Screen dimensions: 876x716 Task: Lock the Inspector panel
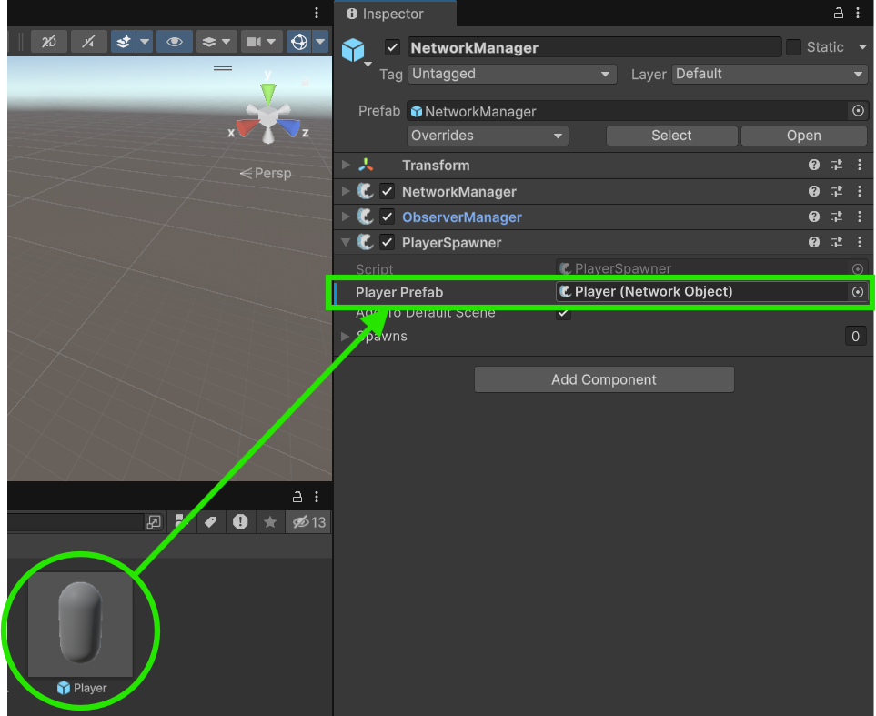(838, 13)
